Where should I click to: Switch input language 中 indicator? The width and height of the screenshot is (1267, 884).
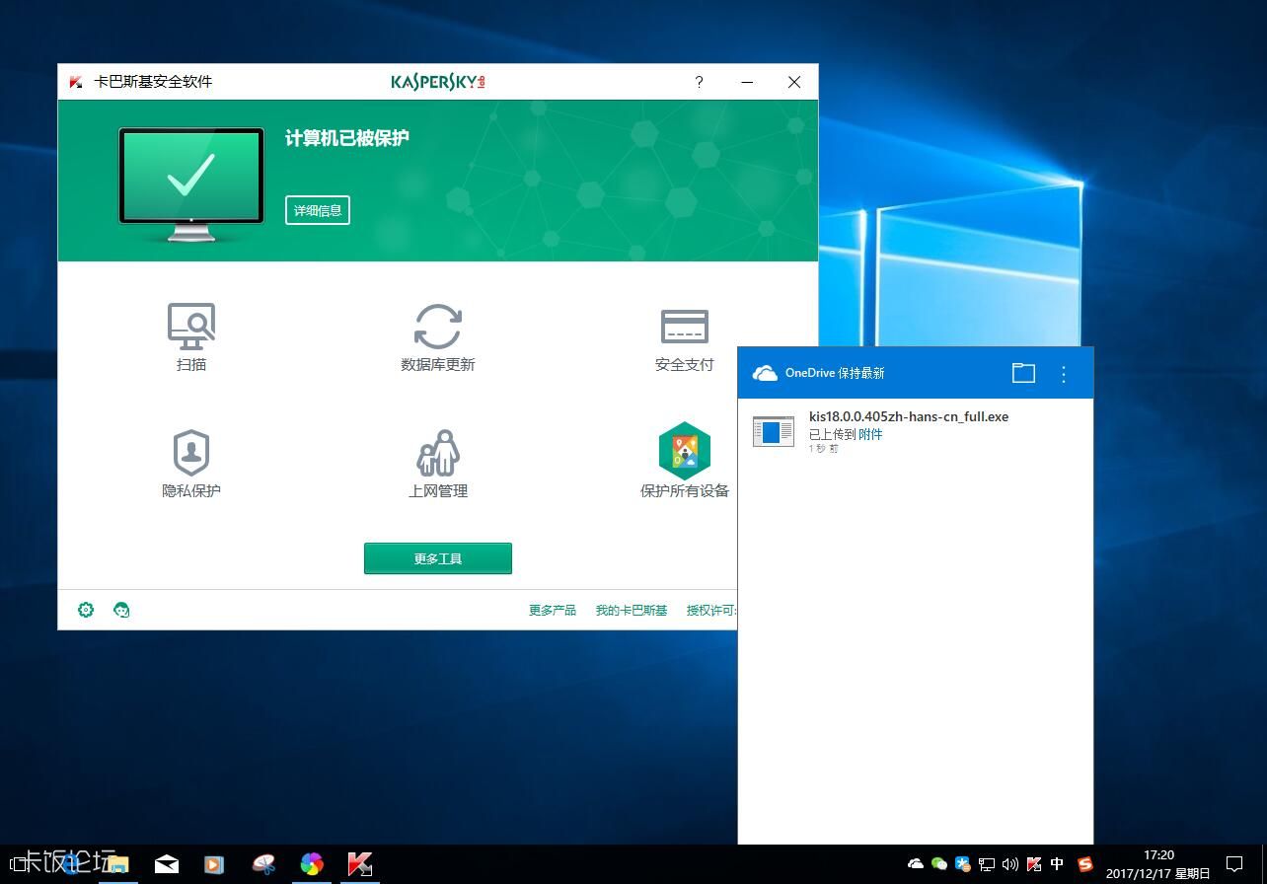click(1057, 864)
